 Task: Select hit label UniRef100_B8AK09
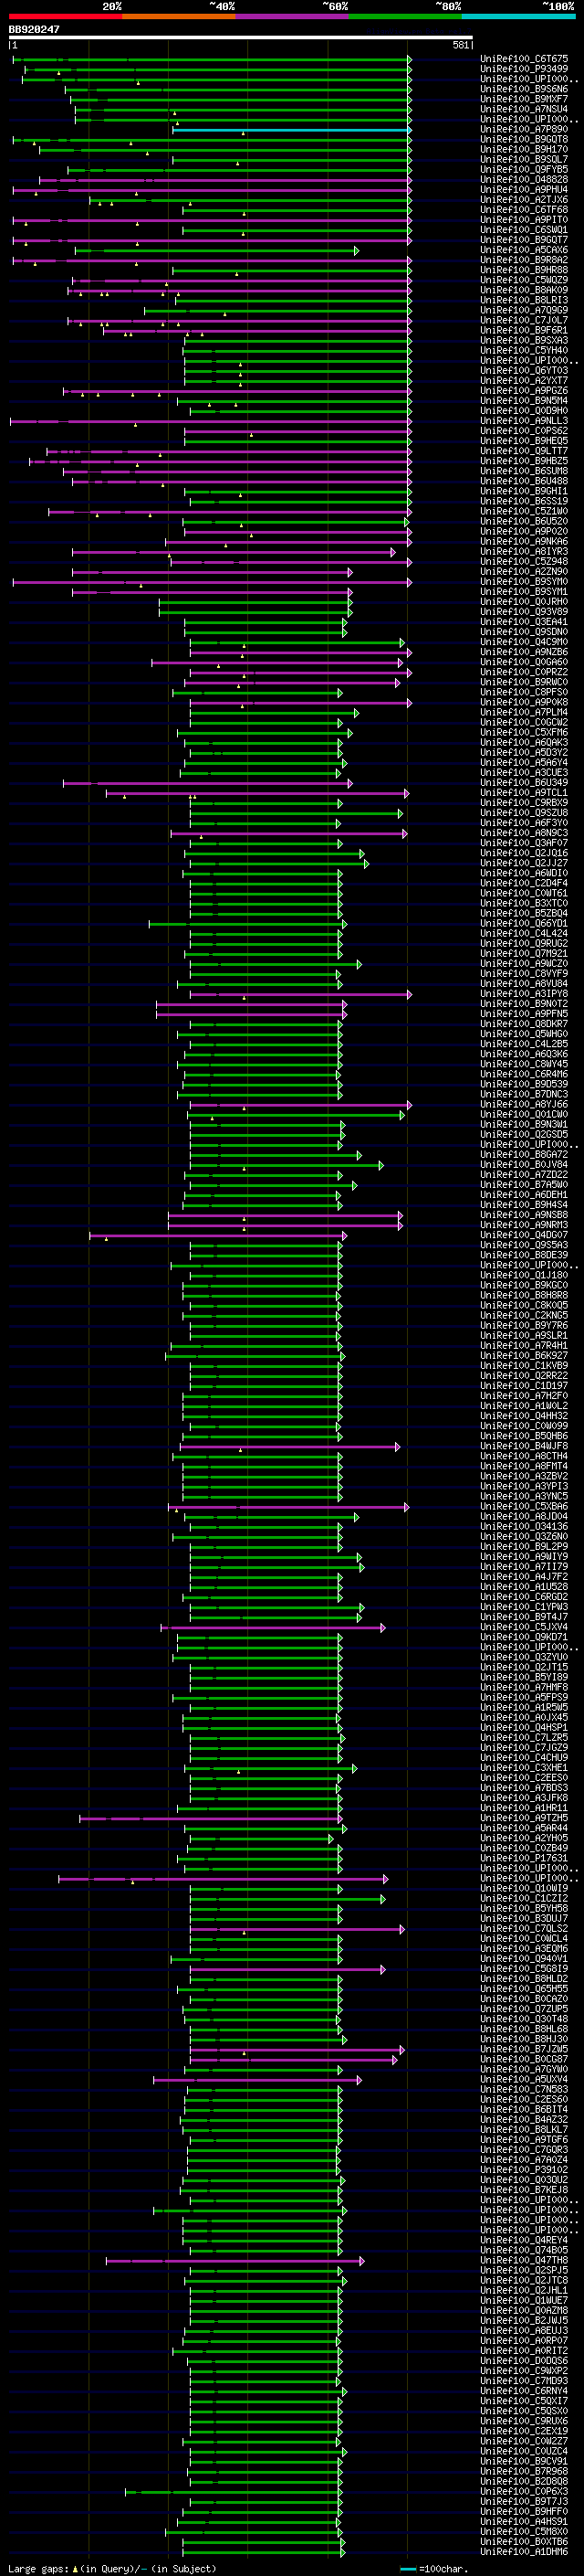[524, 290]
